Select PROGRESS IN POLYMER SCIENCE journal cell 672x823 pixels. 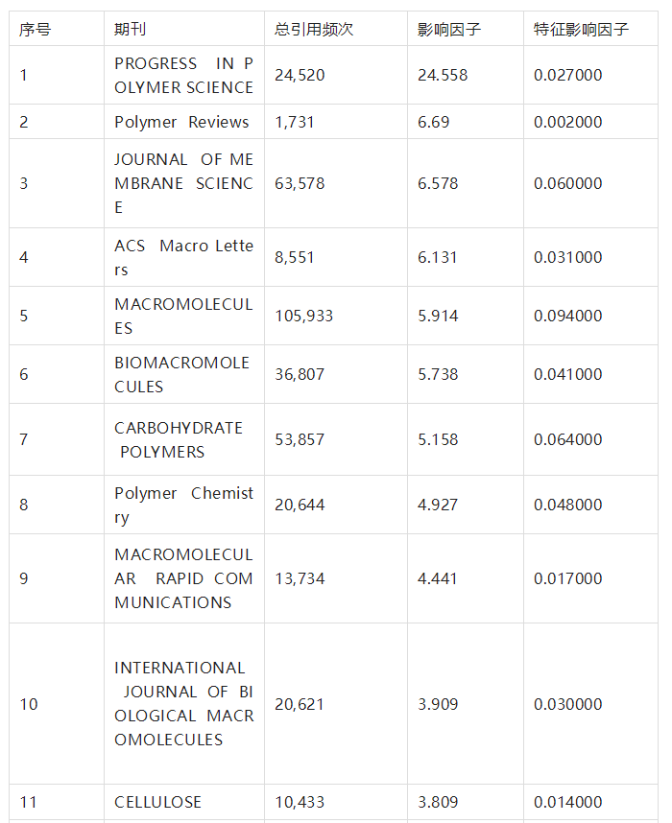coord(184,75)
